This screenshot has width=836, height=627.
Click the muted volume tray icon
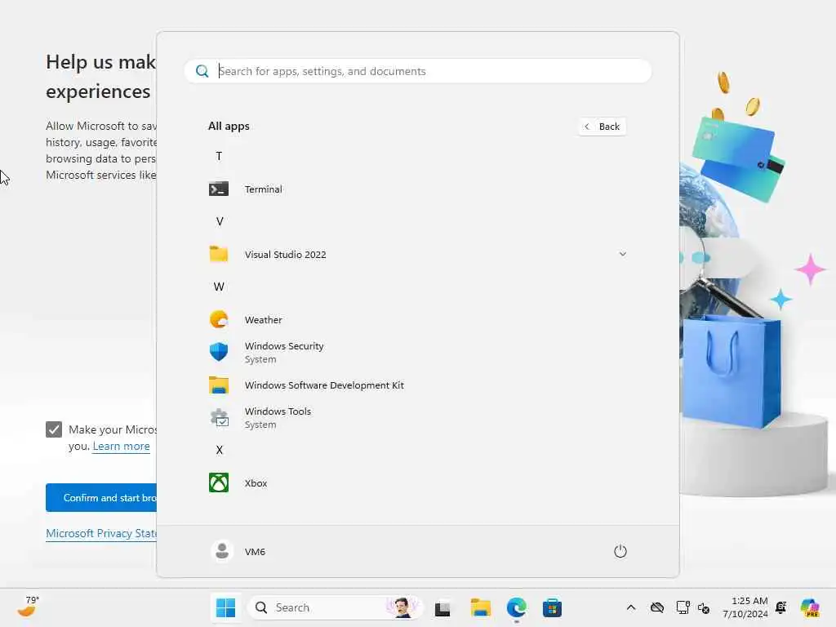click(x=703, y=607)
